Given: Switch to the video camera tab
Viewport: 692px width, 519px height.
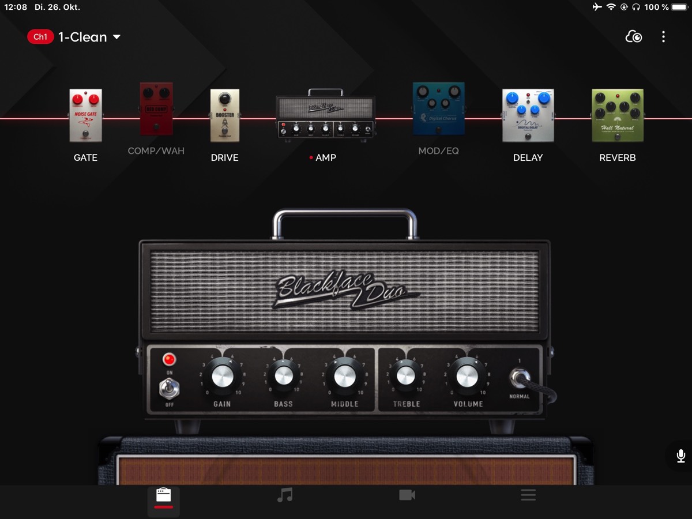Looking at the screenshot, I should click(x=407, y=495).
